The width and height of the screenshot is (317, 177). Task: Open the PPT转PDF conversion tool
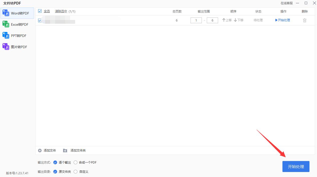click(6, 35)
